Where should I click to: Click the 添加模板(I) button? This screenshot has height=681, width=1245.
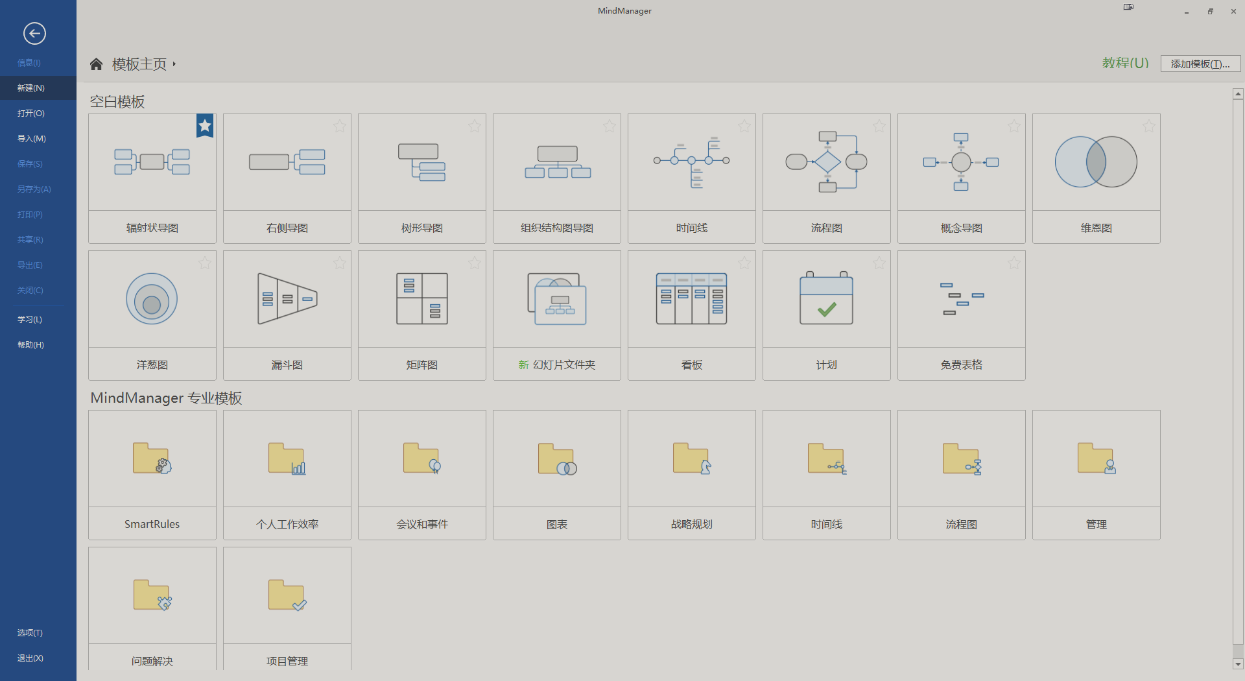tap(1199, 63)
